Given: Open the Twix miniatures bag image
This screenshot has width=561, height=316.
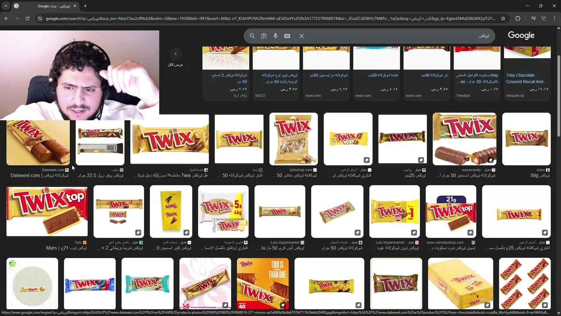Looking at the screenshot, I should [294, 139].
